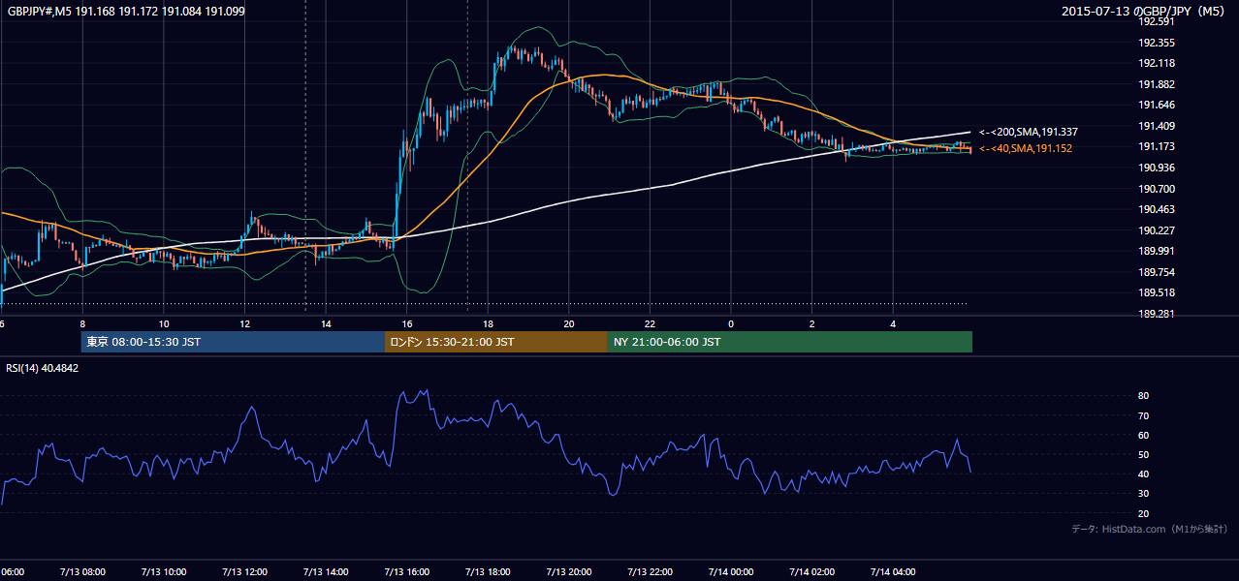1239x581 pixels.
Task: Click RSI scale value 40
Action: click(1143, 474)
